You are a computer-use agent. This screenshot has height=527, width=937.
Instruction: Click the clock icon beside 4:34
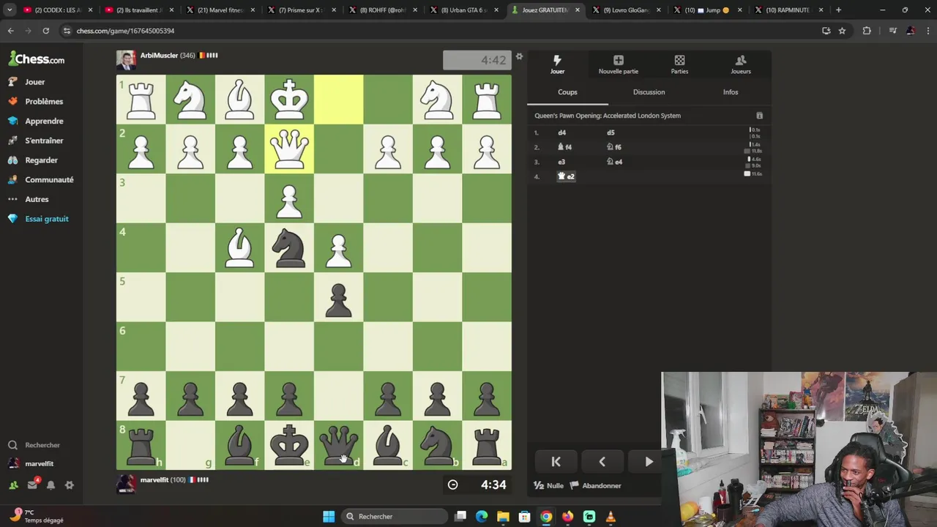click(x=452, y=485)
